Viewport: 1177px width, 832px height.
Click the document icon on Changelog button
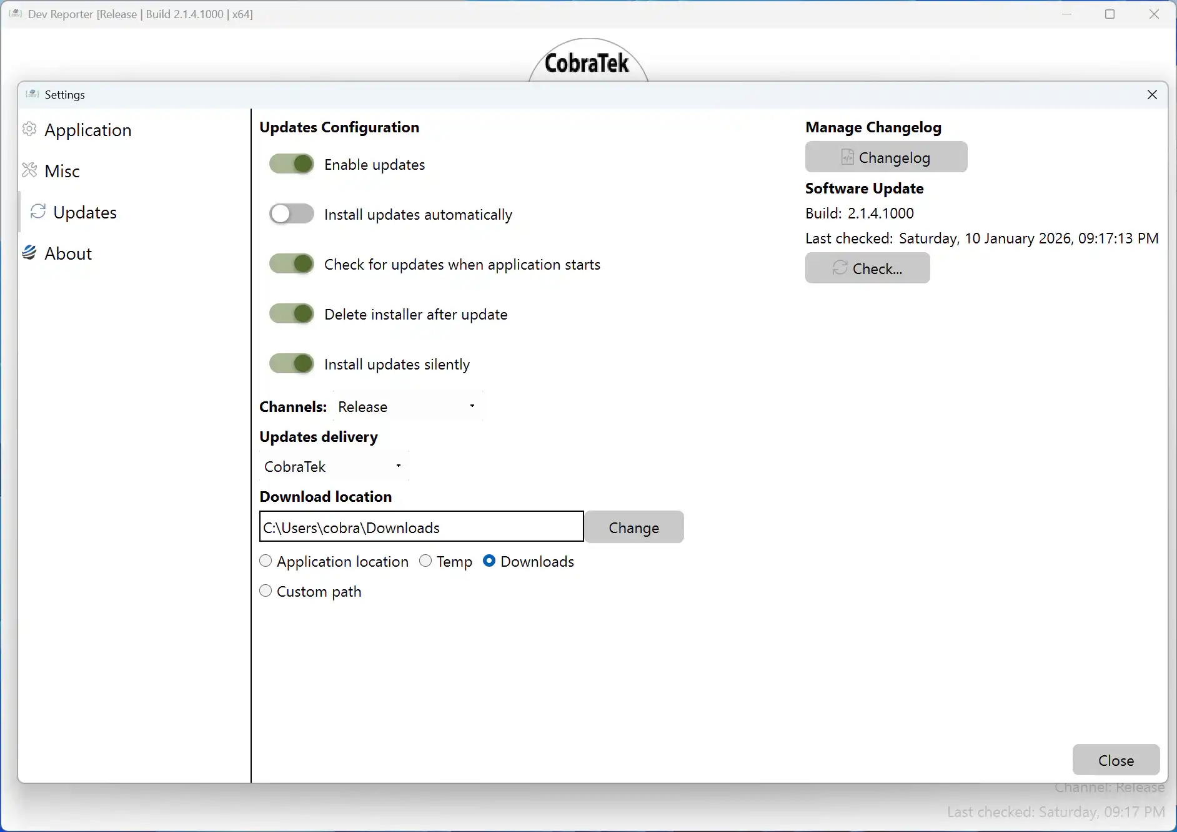[847, 157]
